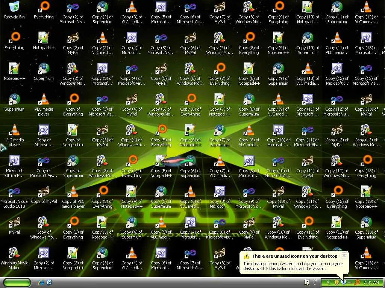Select Copy (5) of Windows Mo… icon
Image resolution: width=385 pixels, height=288 pixels.
(x=161, y=105)
